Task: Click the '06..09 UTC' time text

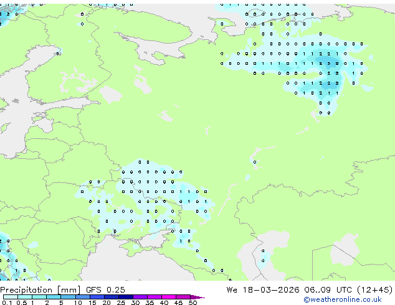Action: click(328, 289)
